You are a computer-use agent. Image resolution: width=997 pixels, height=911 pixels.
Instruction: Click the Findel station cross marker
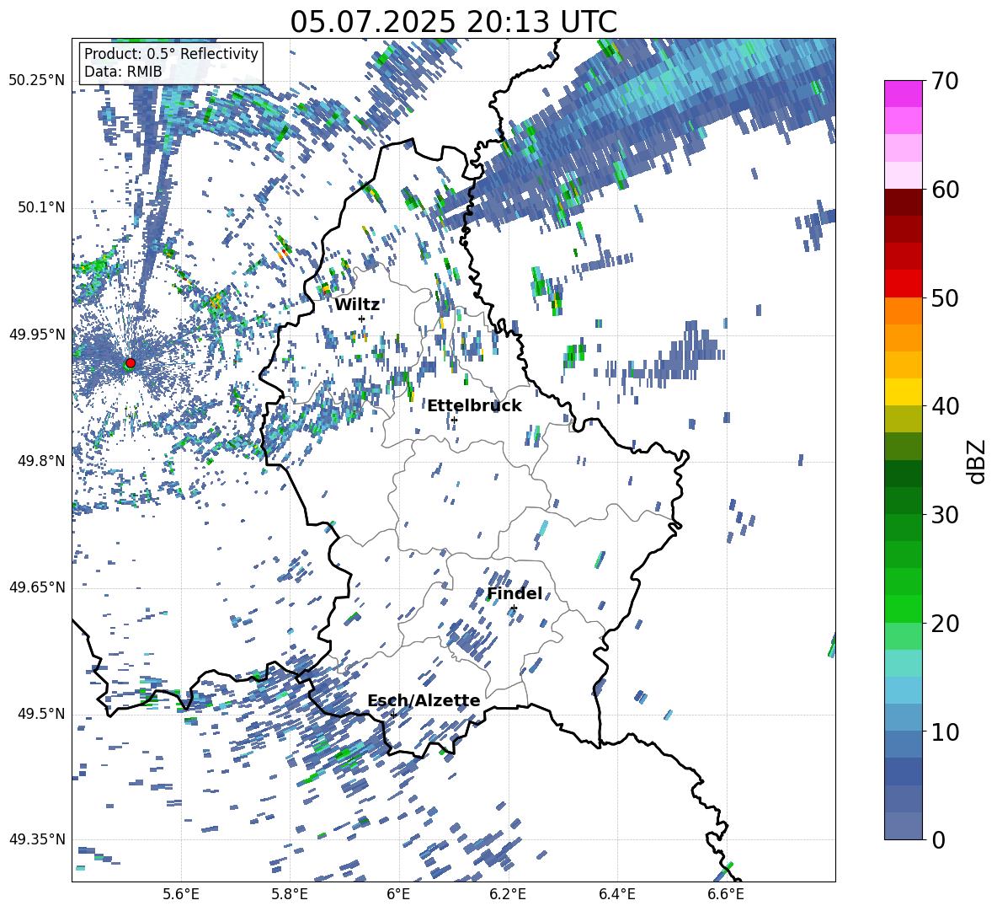pos(514,608)
